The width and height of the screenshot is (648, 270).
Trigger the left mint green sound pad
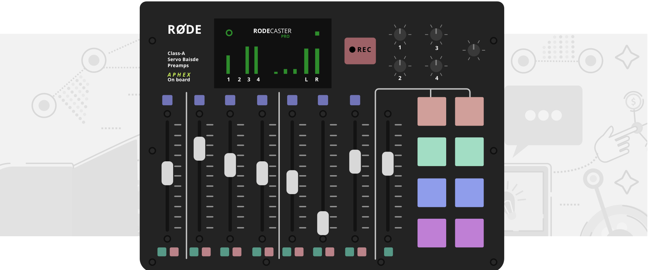(x=432, y=152)
